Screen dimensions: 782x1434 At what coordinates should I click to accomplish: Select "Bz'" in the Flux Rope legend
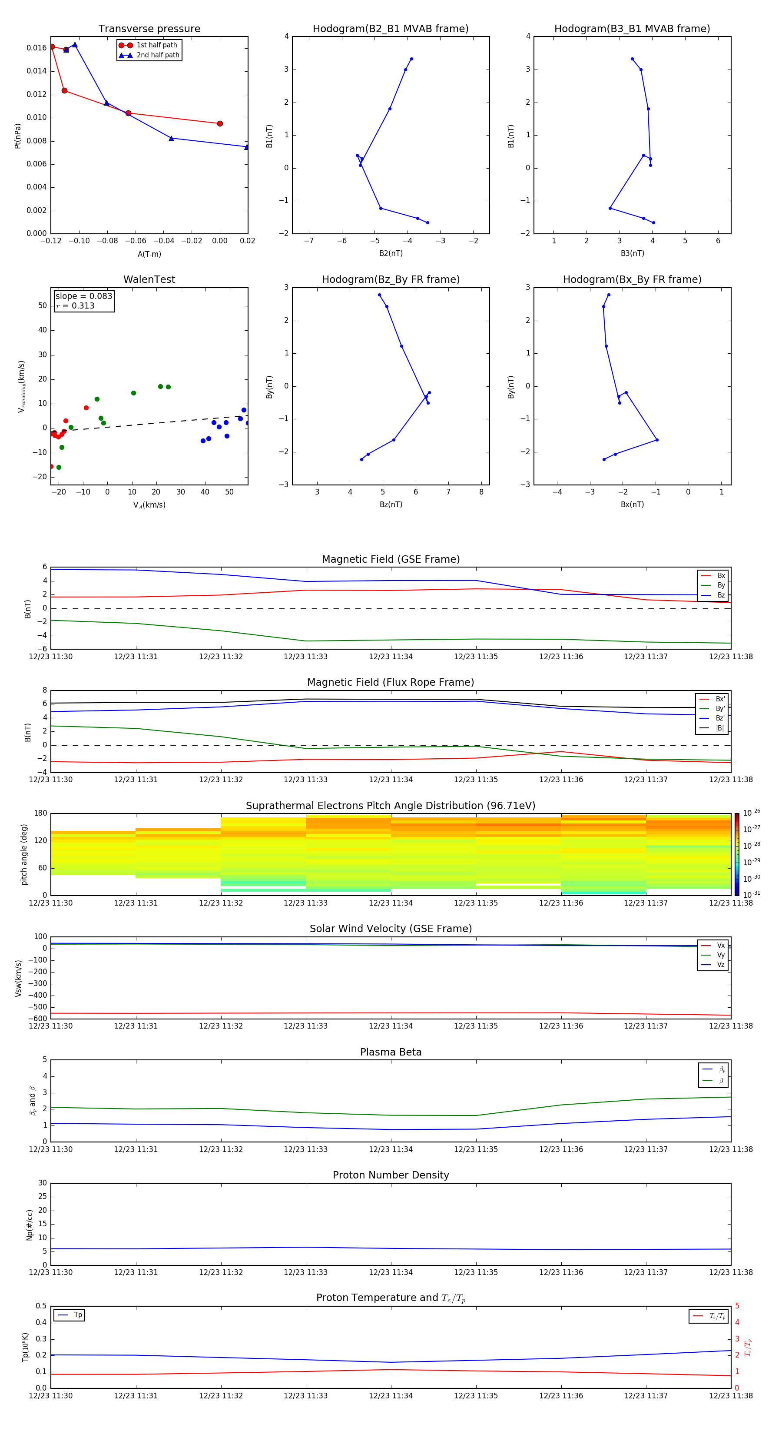point(712,718)
